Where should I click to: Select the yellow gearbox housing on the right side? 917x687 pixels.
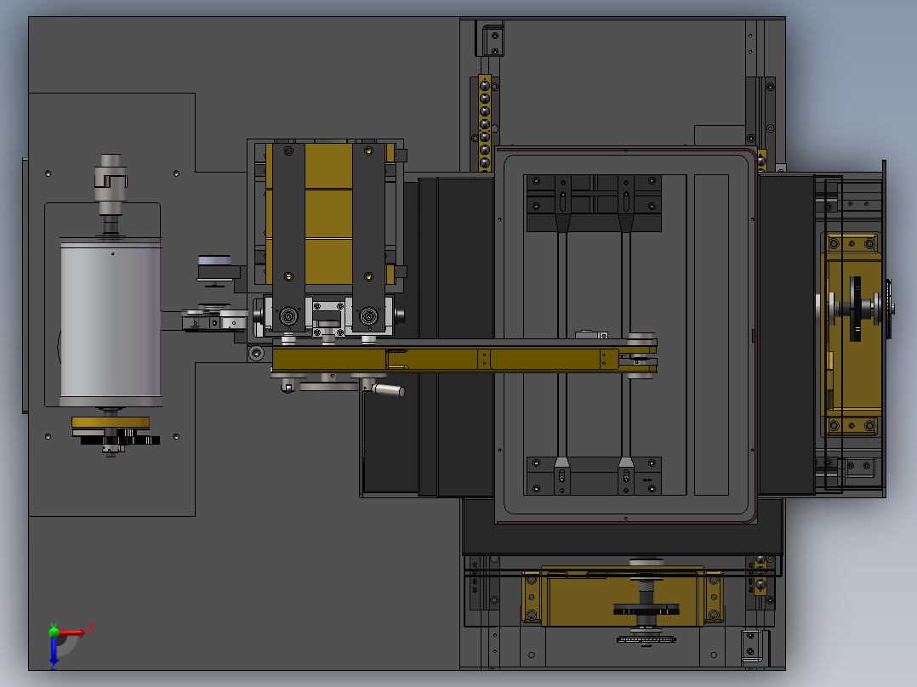(x=852, y=334)
